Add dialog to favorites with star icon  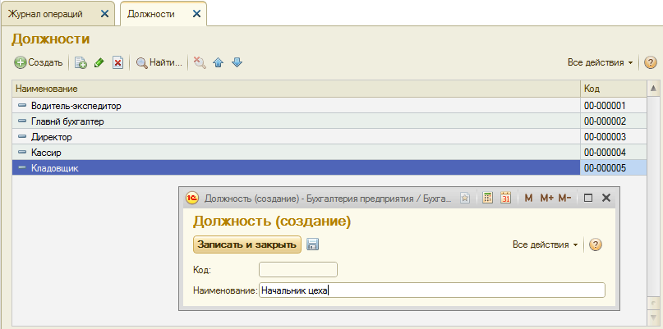465,198
